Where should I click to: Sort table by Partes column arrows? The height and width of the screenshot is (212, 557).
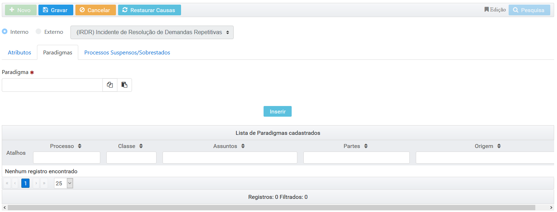(366, 146)
